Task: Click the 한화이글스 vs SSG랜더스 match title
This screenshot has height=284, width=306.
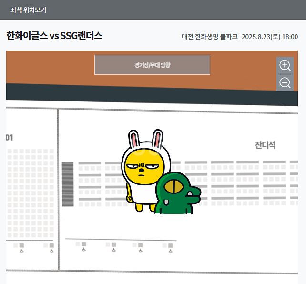Action: pyautogui.click(x=54, y=36)
